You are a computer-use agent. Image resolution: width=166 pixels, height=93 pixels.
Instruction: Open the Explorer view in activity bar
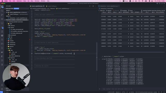coord(2,7)
